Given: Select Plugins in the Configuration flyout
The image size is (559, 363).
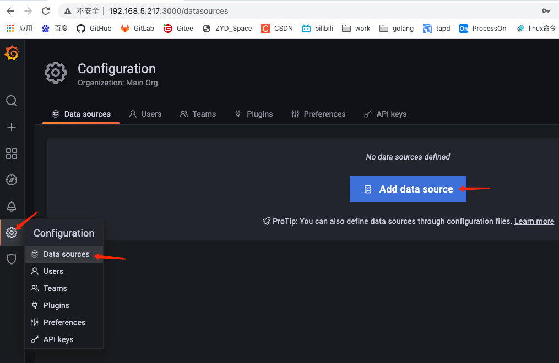Looking at the screenshot, I should (x=64, y=305).
